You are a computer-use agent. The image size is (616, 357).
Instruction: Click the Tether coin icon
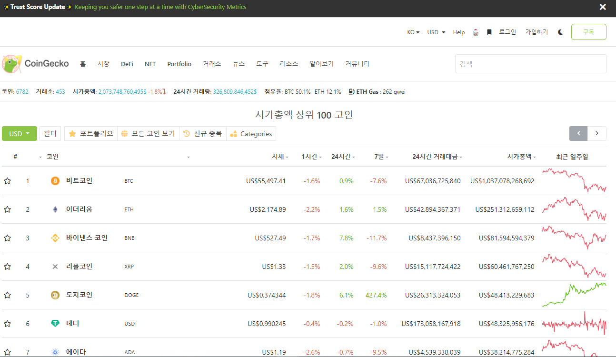click(55, 324)
